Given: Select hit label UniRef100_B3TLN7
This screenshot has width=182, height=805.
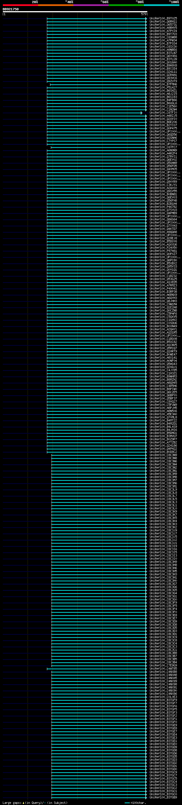Looking at the screenshot, I should [163, 53].
